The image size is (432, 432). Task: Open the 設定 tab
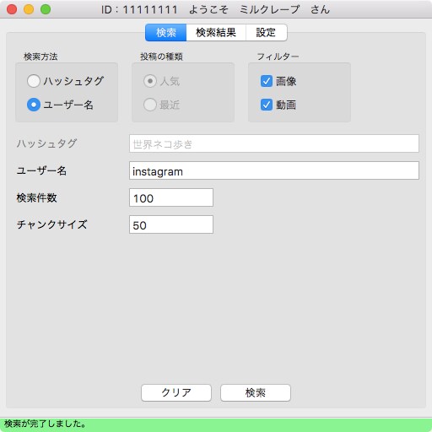[266, 33]
